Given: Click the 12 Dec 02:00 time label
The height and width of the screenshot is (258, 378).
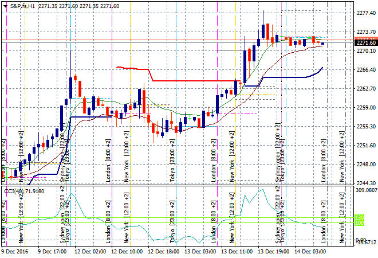Looking at the screenshot, I should click(90, 251).
